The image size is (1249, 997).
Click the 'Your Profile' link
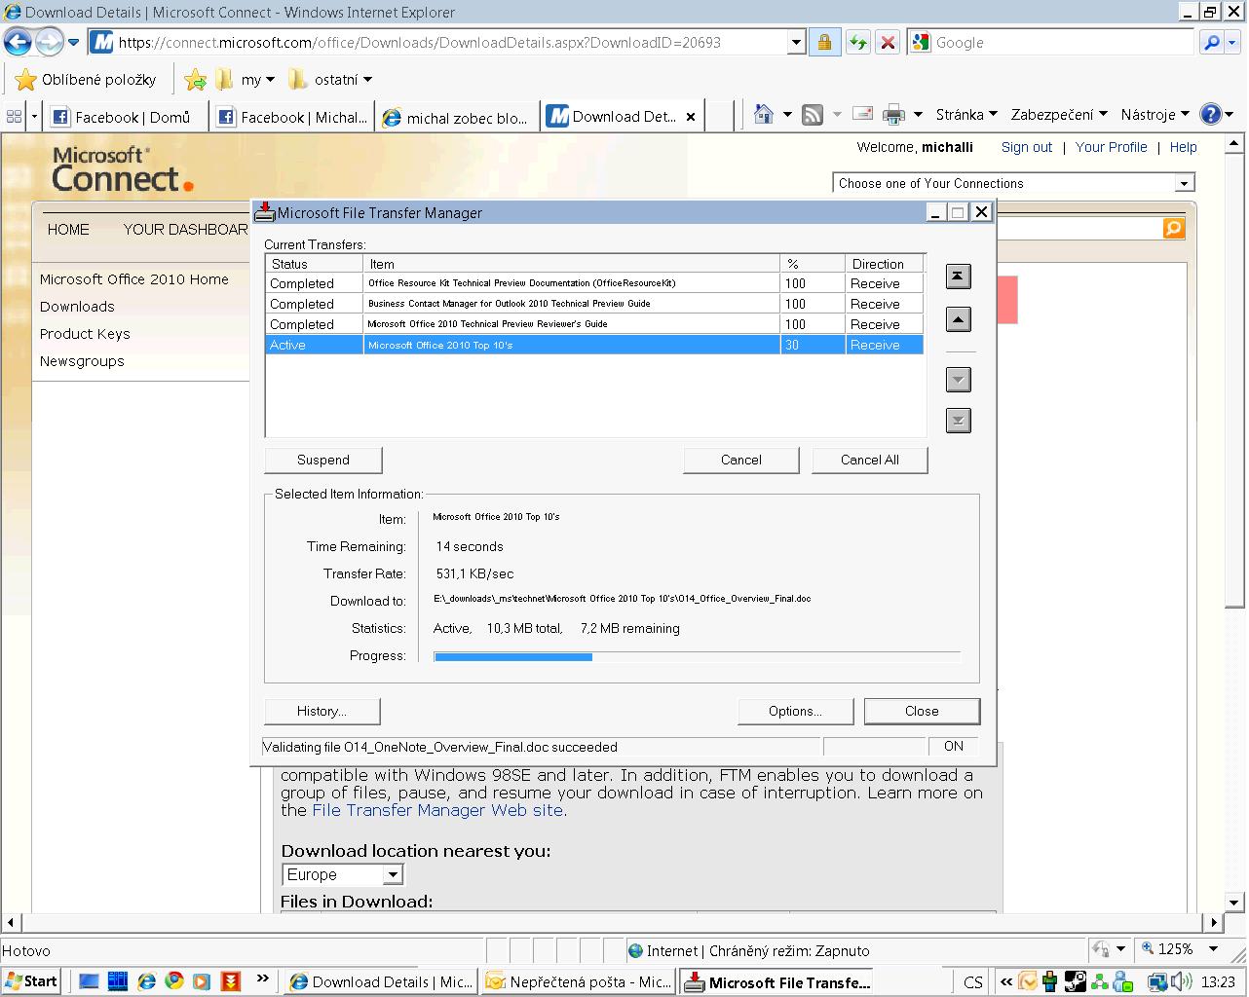coord(1112,147)
